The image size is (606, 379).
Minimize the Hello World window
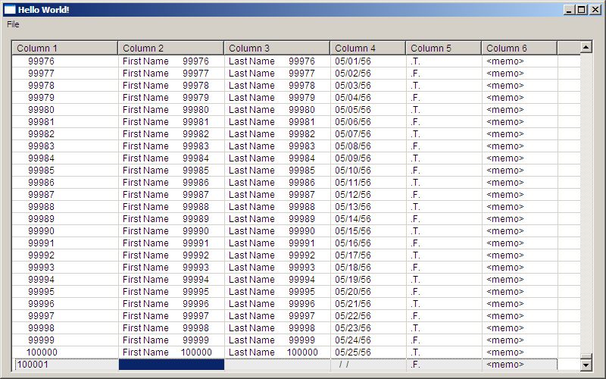569,9
